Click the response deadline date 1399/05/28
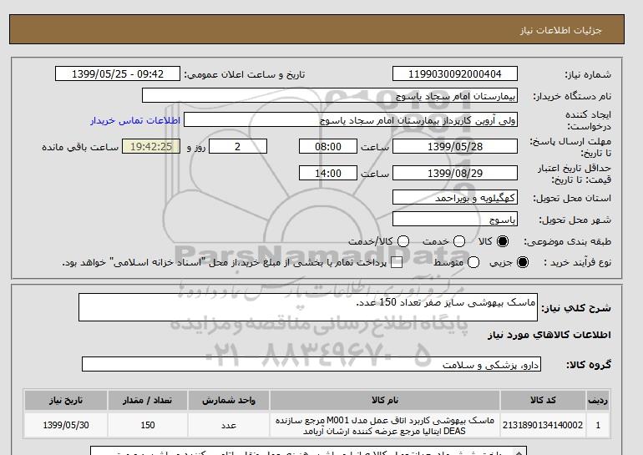Screen dimensions: 643x455 [x=455, y=146]
